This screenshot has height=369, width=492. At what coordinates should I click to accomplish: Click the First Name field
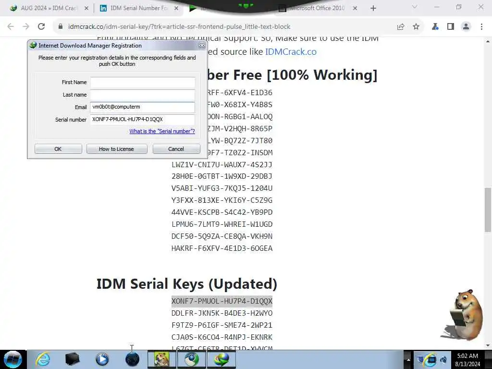pos(143,82)
